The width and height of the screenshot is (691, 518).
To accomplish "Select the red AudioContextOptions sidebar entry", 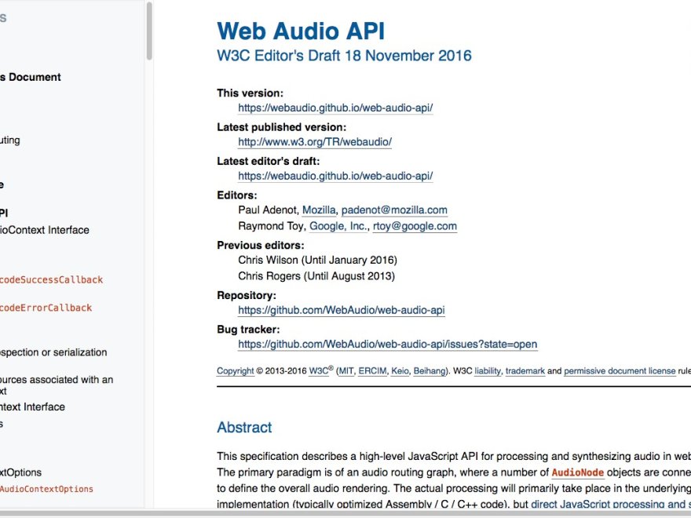I will point(46,489).
